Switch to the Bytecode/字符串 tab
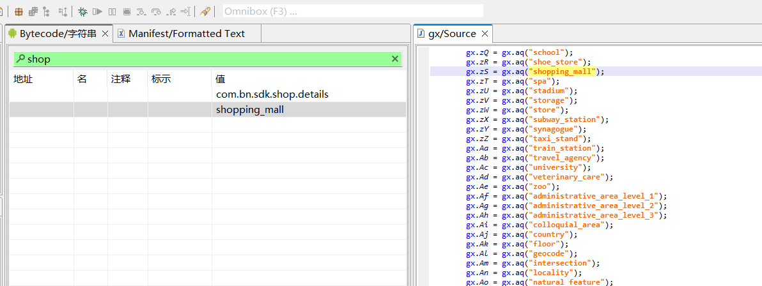762x286 pixels. (57, 33)
